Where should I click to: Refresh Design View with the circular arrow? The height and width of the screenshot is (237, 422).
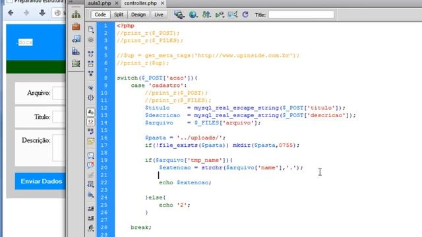coord(245,14)
